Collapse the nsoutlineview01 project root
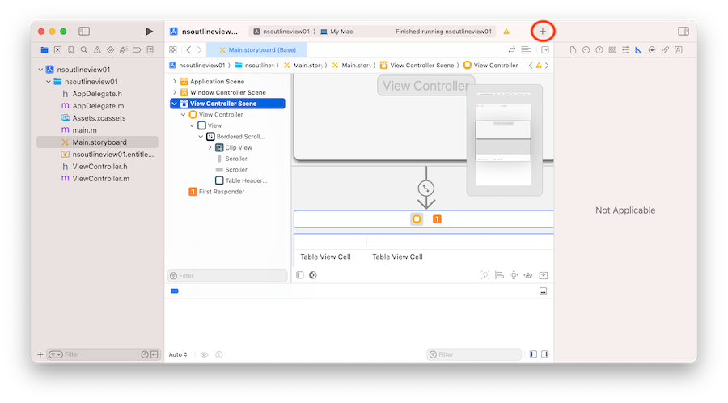The height and width of the screenshot is (403, 728). [40, 70]
